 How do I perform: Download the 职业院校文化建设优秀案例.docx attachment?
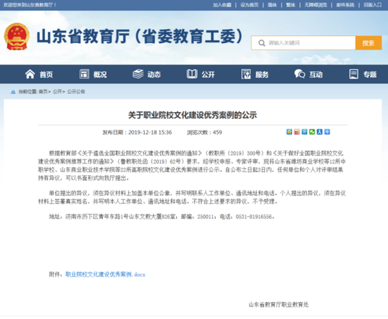click(x=105, y=275)
